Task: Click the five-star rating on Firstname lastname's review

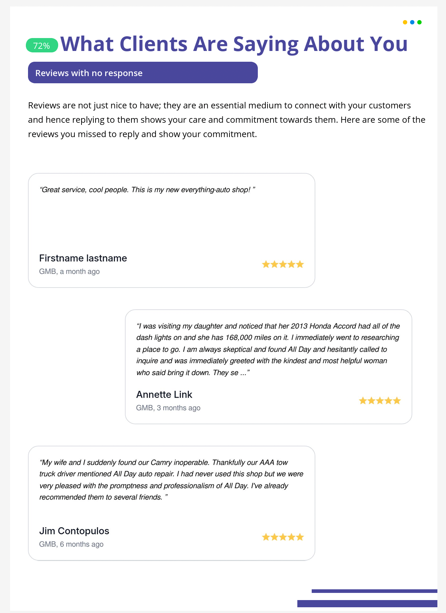Action: (x=283, y=265)
